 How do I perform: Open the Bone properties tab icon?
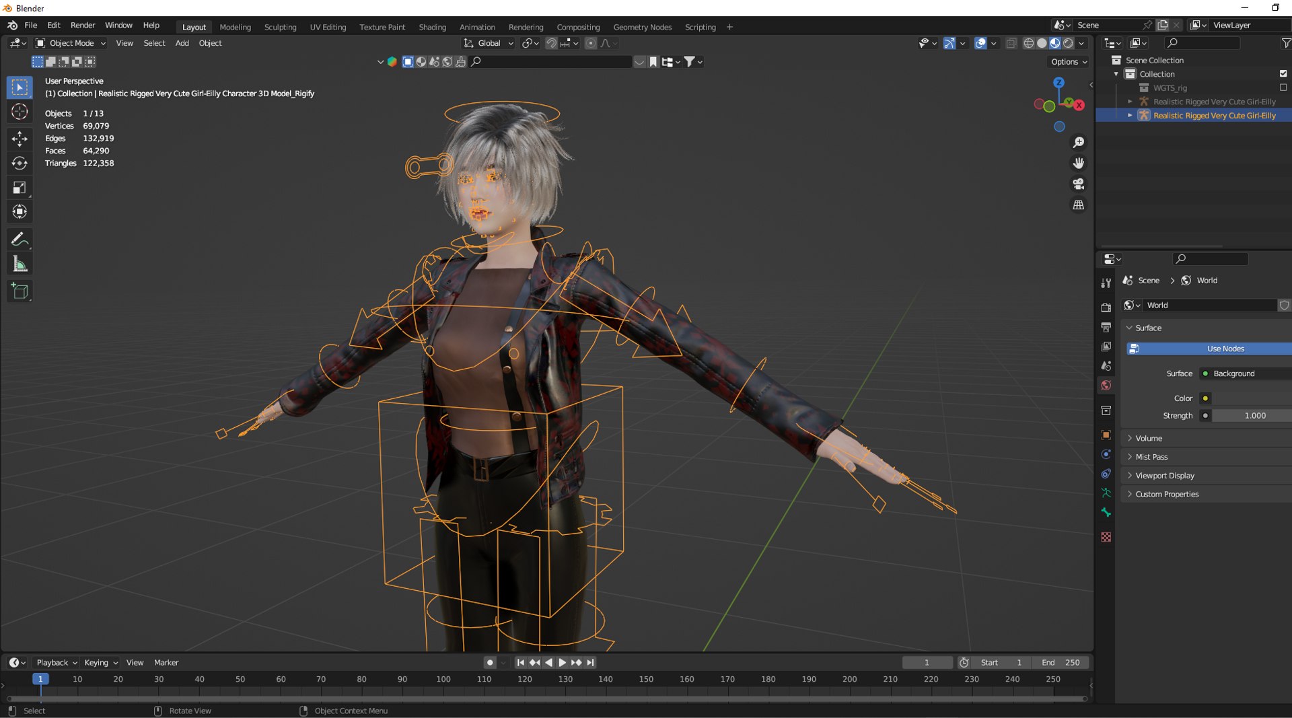pos(1106,513)
